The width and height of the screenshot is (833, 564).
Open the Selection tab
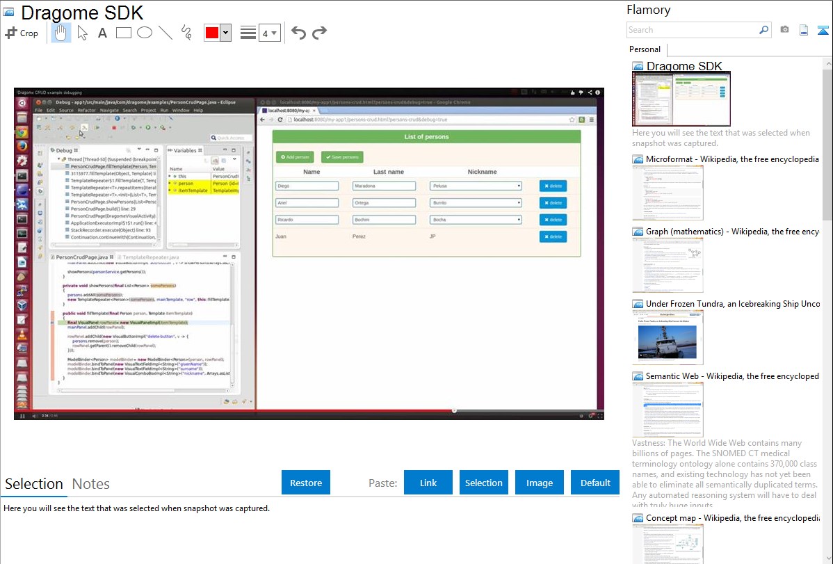[x=34, y=484]
